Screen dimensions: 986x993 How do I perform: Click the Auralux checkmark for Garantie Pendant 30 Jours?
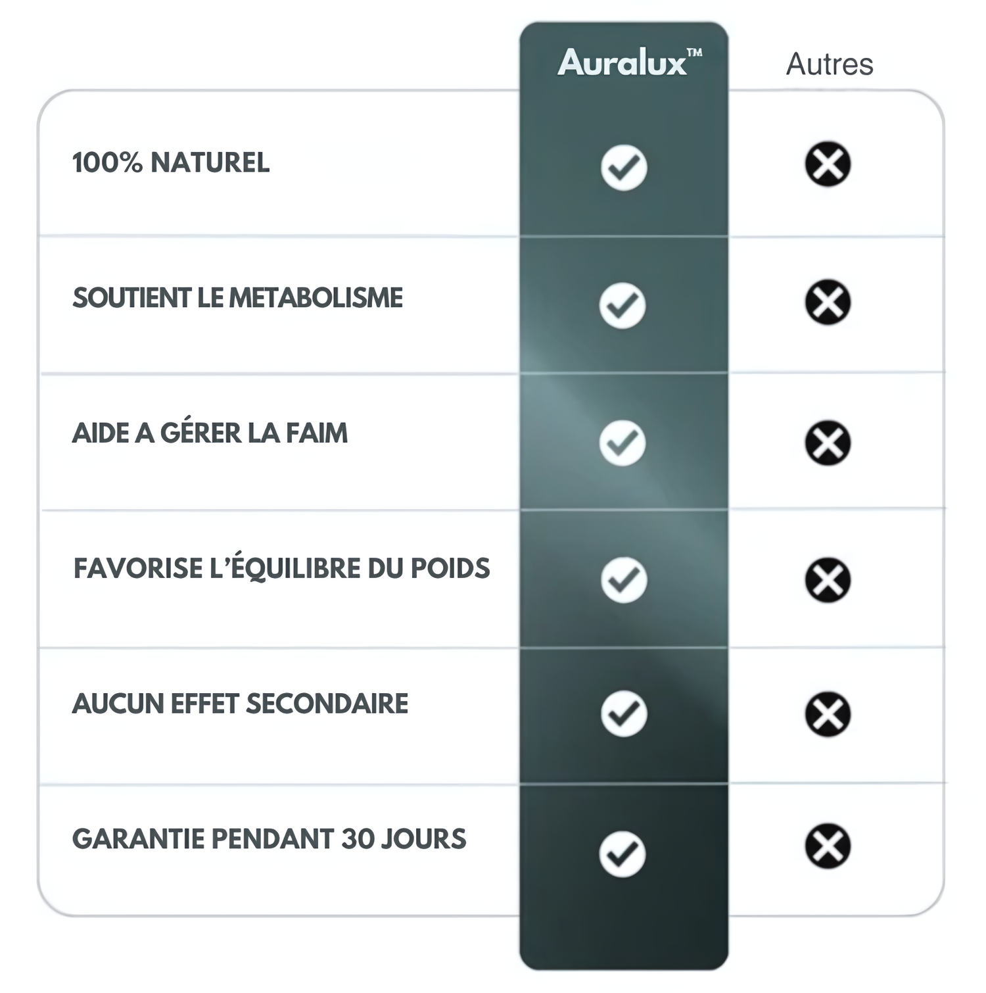point(622,854)
